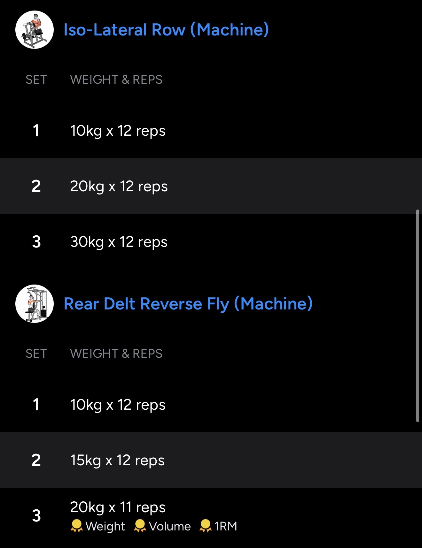Screen dimensions: 422x548
Task: Tap set number 1 of Rear Delt Fly
Action: pyautogui.click(x=36, y=405)
